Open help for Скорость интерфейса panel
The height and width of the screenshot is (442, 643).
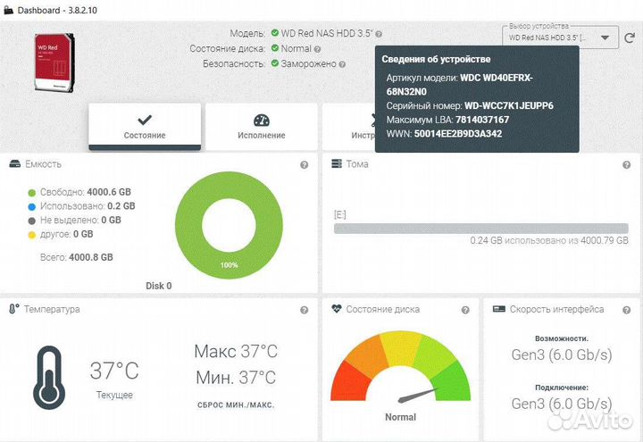click(626, 310)
